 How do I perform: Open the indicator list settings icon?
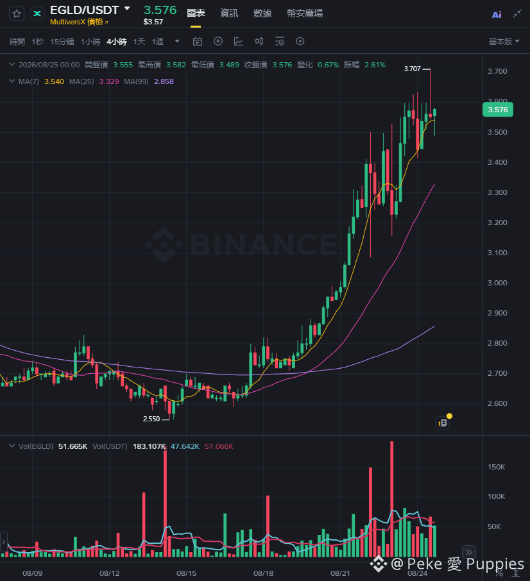(280, 41)
